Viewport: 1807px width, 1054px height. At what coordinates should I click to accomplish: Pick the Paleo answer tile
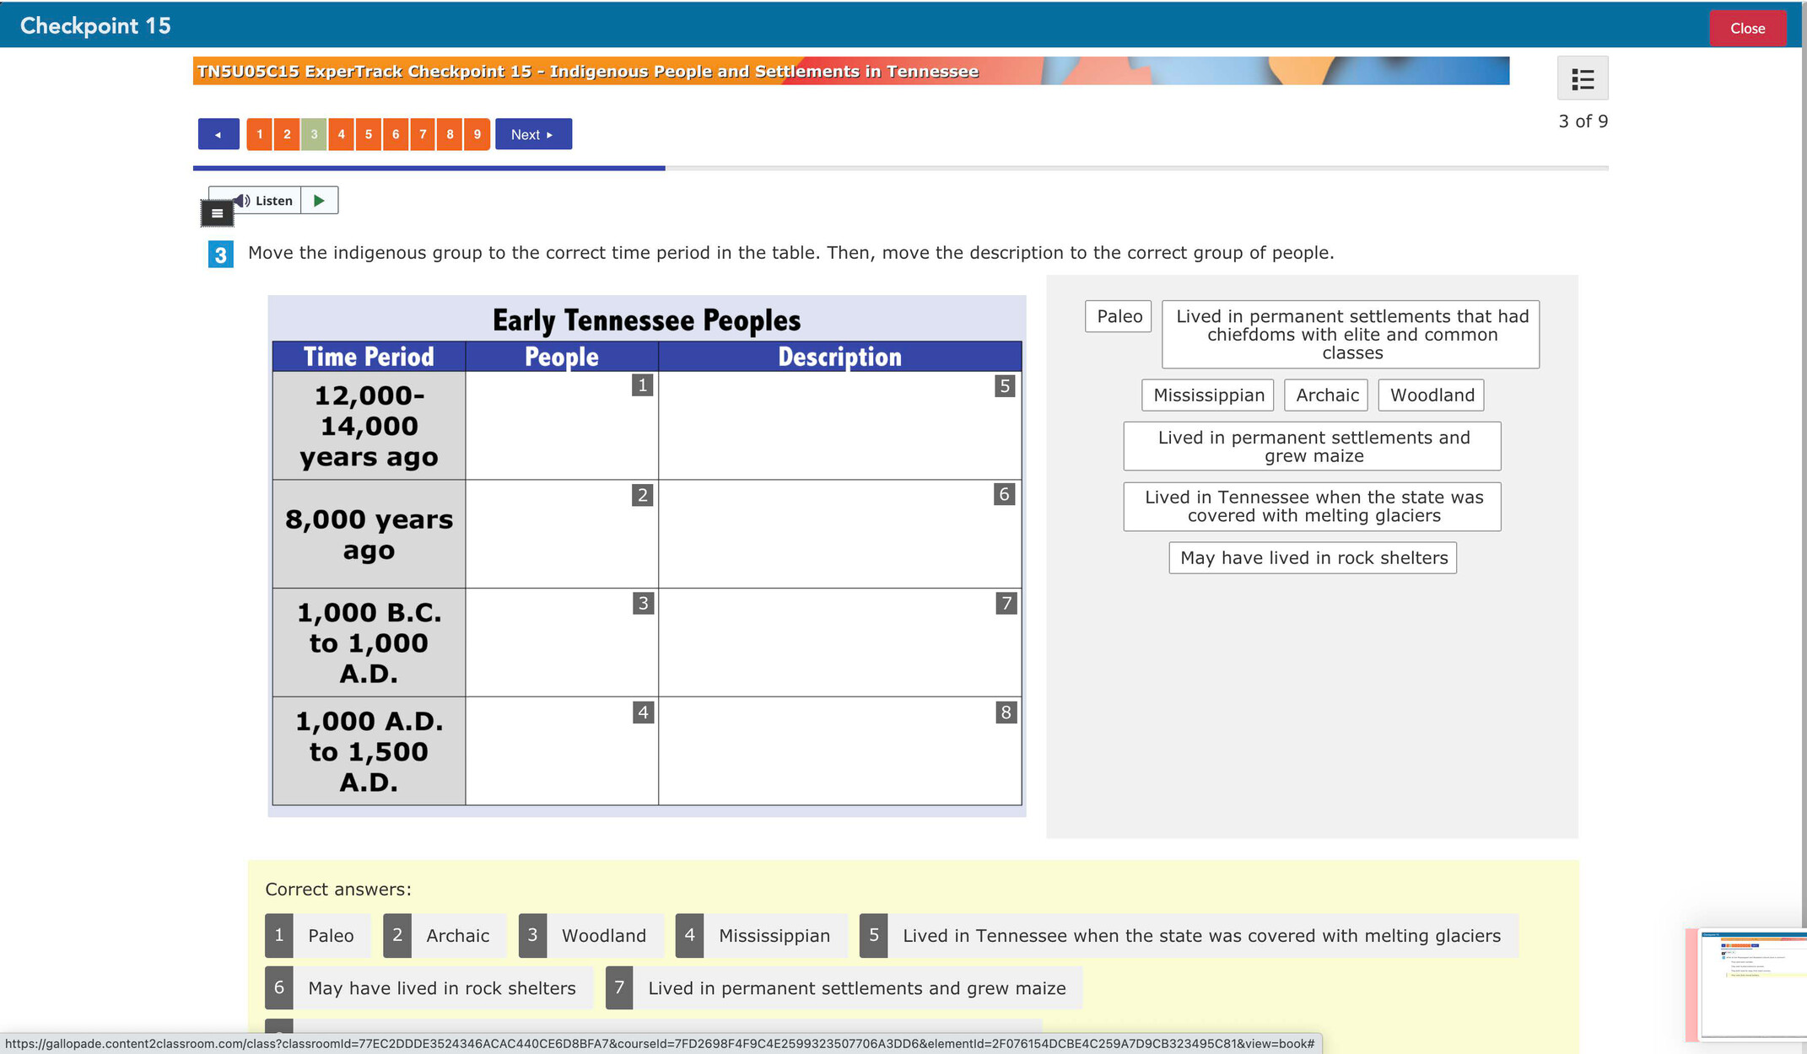(1119, 316)
